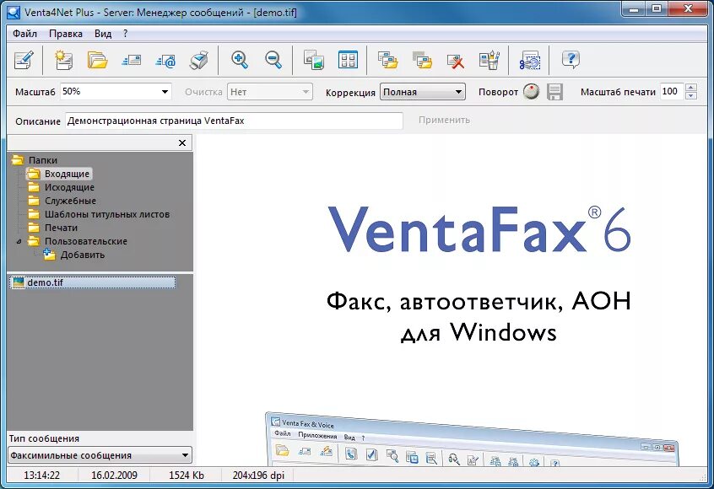Click the new message icon with sun sparkle
Screen dimensions: 714x489
[x=63, y=60]
